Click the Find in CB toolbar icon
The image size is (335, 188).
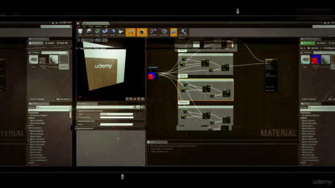tap(88, 32)
